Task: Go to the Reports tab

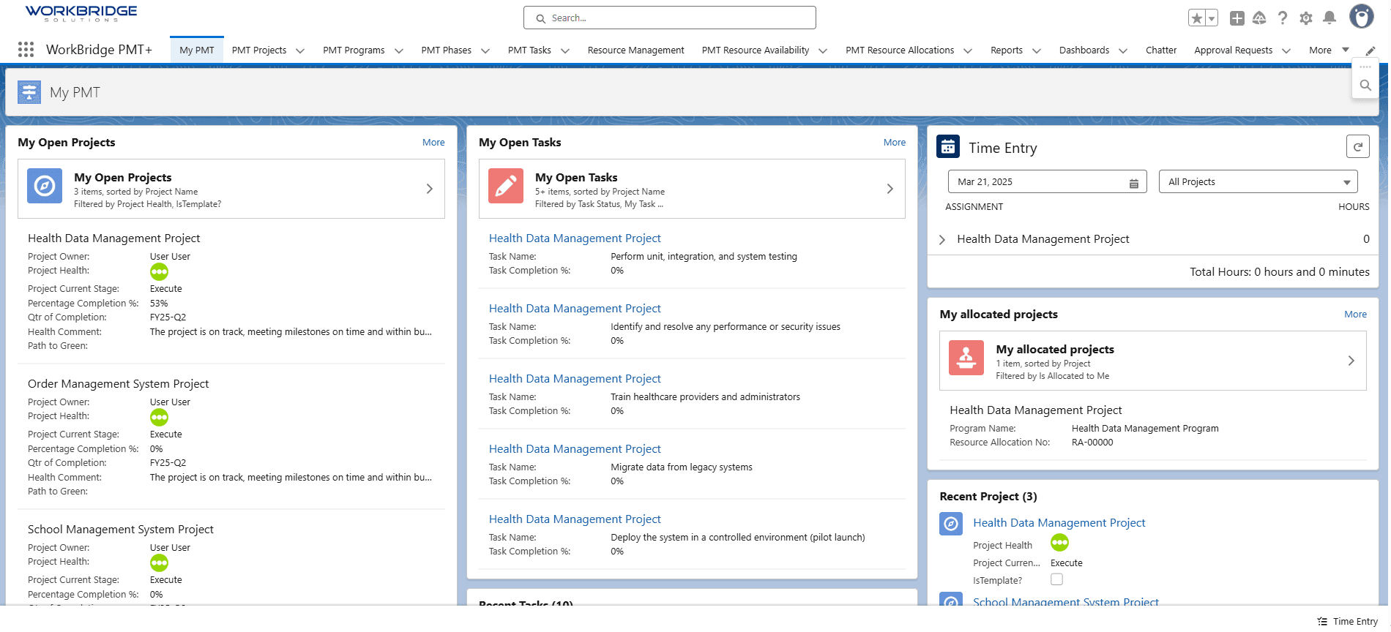Action: [x=1007, y=50]
